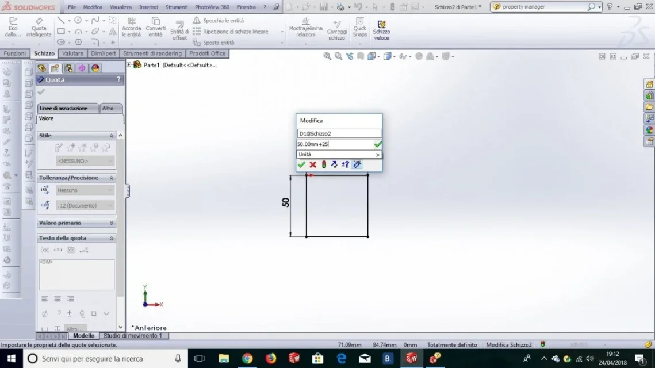The height and width of the screenshot is (368, 655).
Task: Open the Schizzo veloce tool
Action: (381, 30)
